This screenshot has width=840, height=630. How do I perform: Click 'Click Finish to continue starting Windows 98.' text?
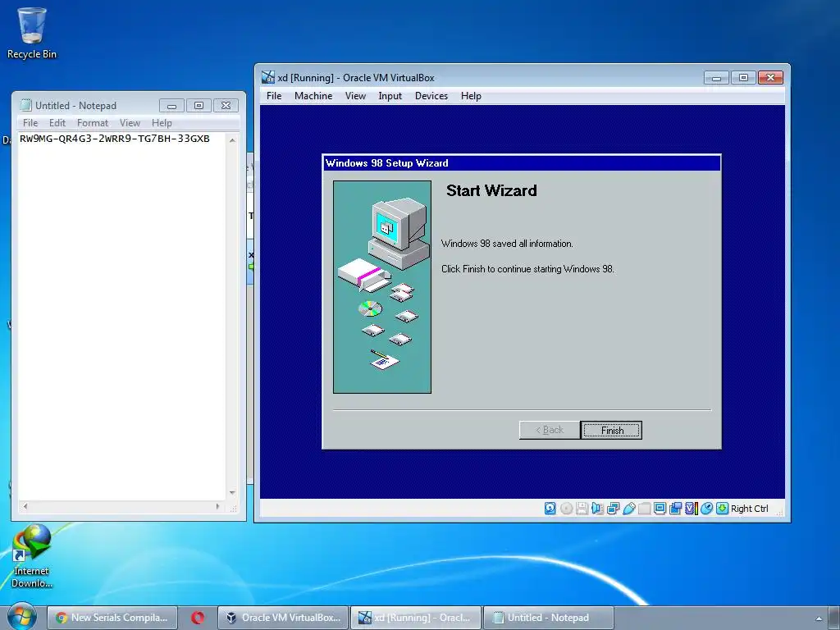tap(527, 269)
